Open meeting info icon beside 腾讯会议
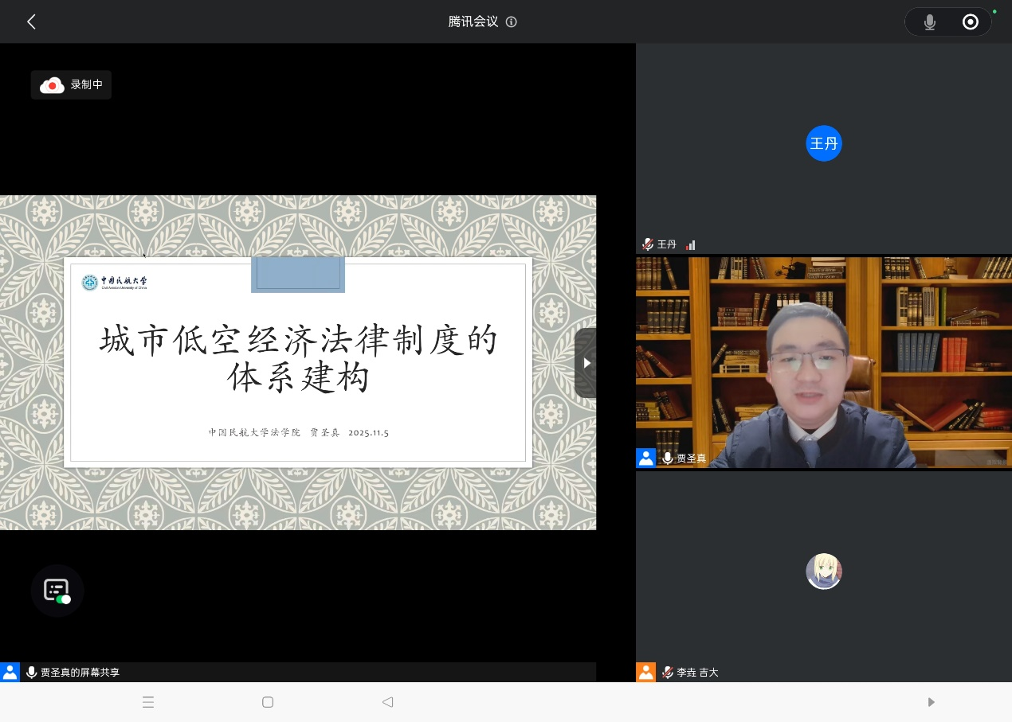The image size is (1012, 722). coord(512,22)
